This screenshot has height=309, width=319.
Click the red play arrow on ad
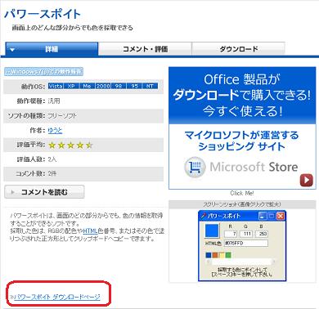click(x=307, y=180)
